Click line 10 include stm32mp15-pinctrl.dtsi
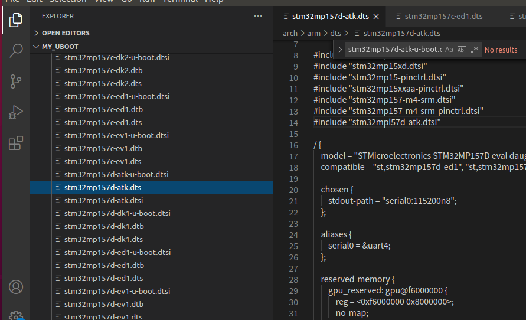This screenshot has height=320, width=526. click(380, 77)
